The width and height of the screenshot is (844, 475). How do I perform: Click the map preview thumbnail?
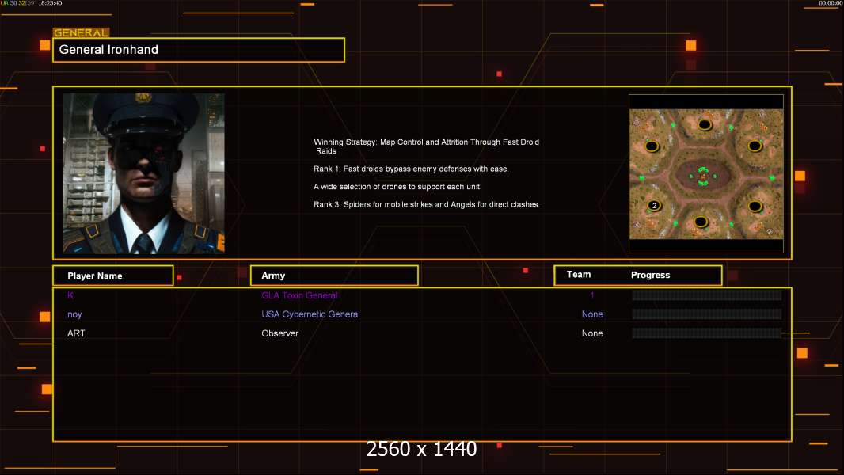click(706, 173)
